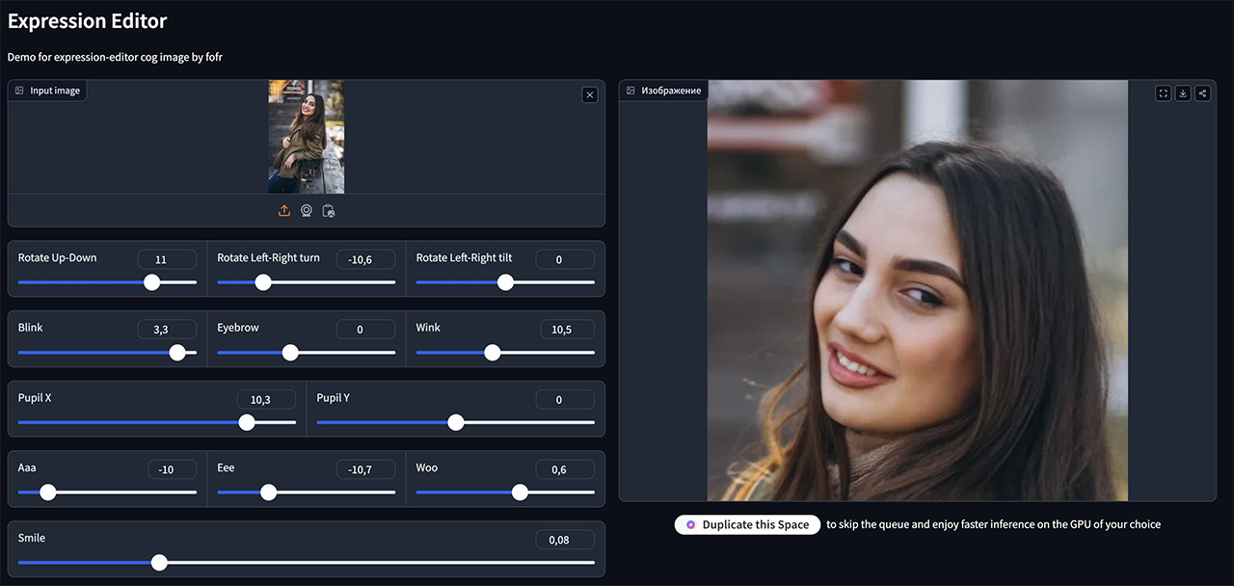Screen dimensions: 1234x586
Task: Click the Rotate Left-Right tilt slider handle
Action: click(x=505, y=282)
